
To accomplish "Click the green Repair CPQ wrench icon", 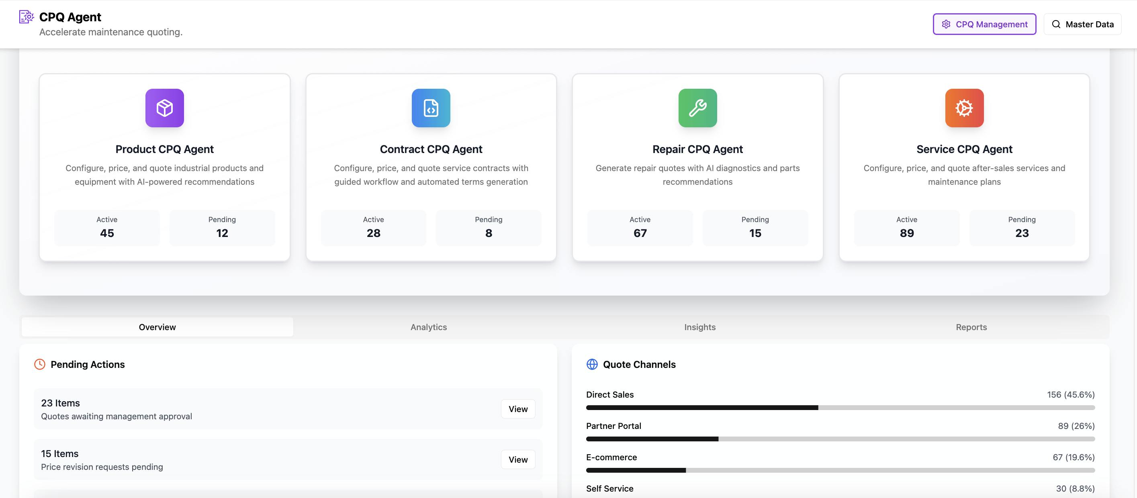I will tap(697, 108).
